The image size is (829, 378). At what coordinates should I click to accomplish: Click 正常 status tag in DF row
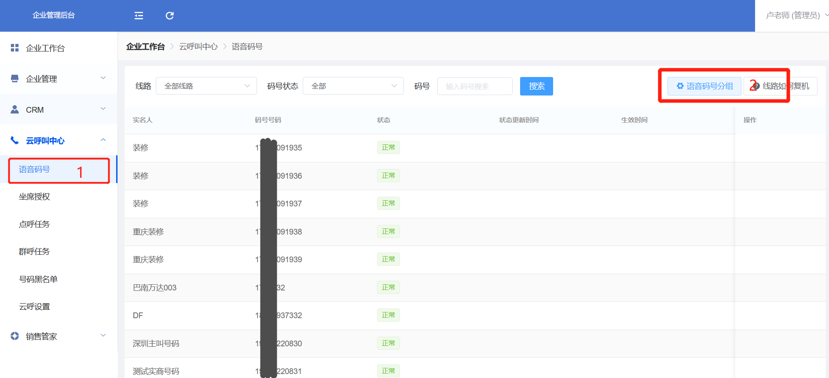tap(389, 315)
